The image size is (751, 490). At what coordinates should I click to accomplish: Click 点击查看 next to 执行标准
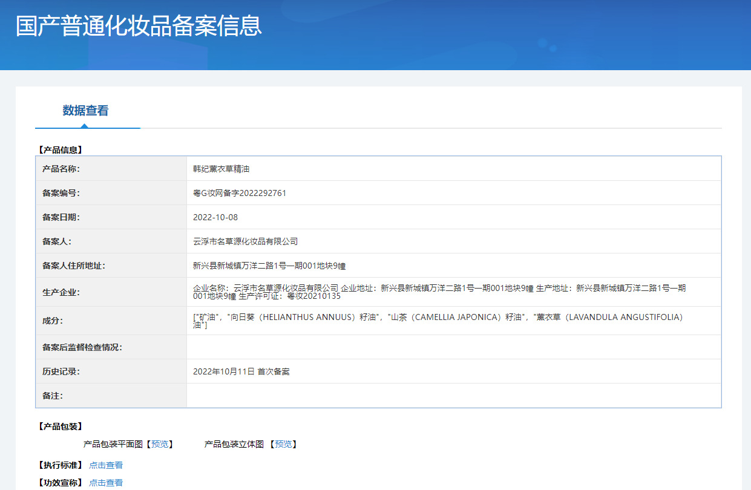106,465
